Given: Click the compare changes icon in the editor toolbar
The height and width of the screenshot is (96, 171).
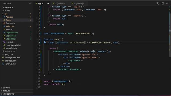Looking at the screenshot, I should [x=158, y=3].
